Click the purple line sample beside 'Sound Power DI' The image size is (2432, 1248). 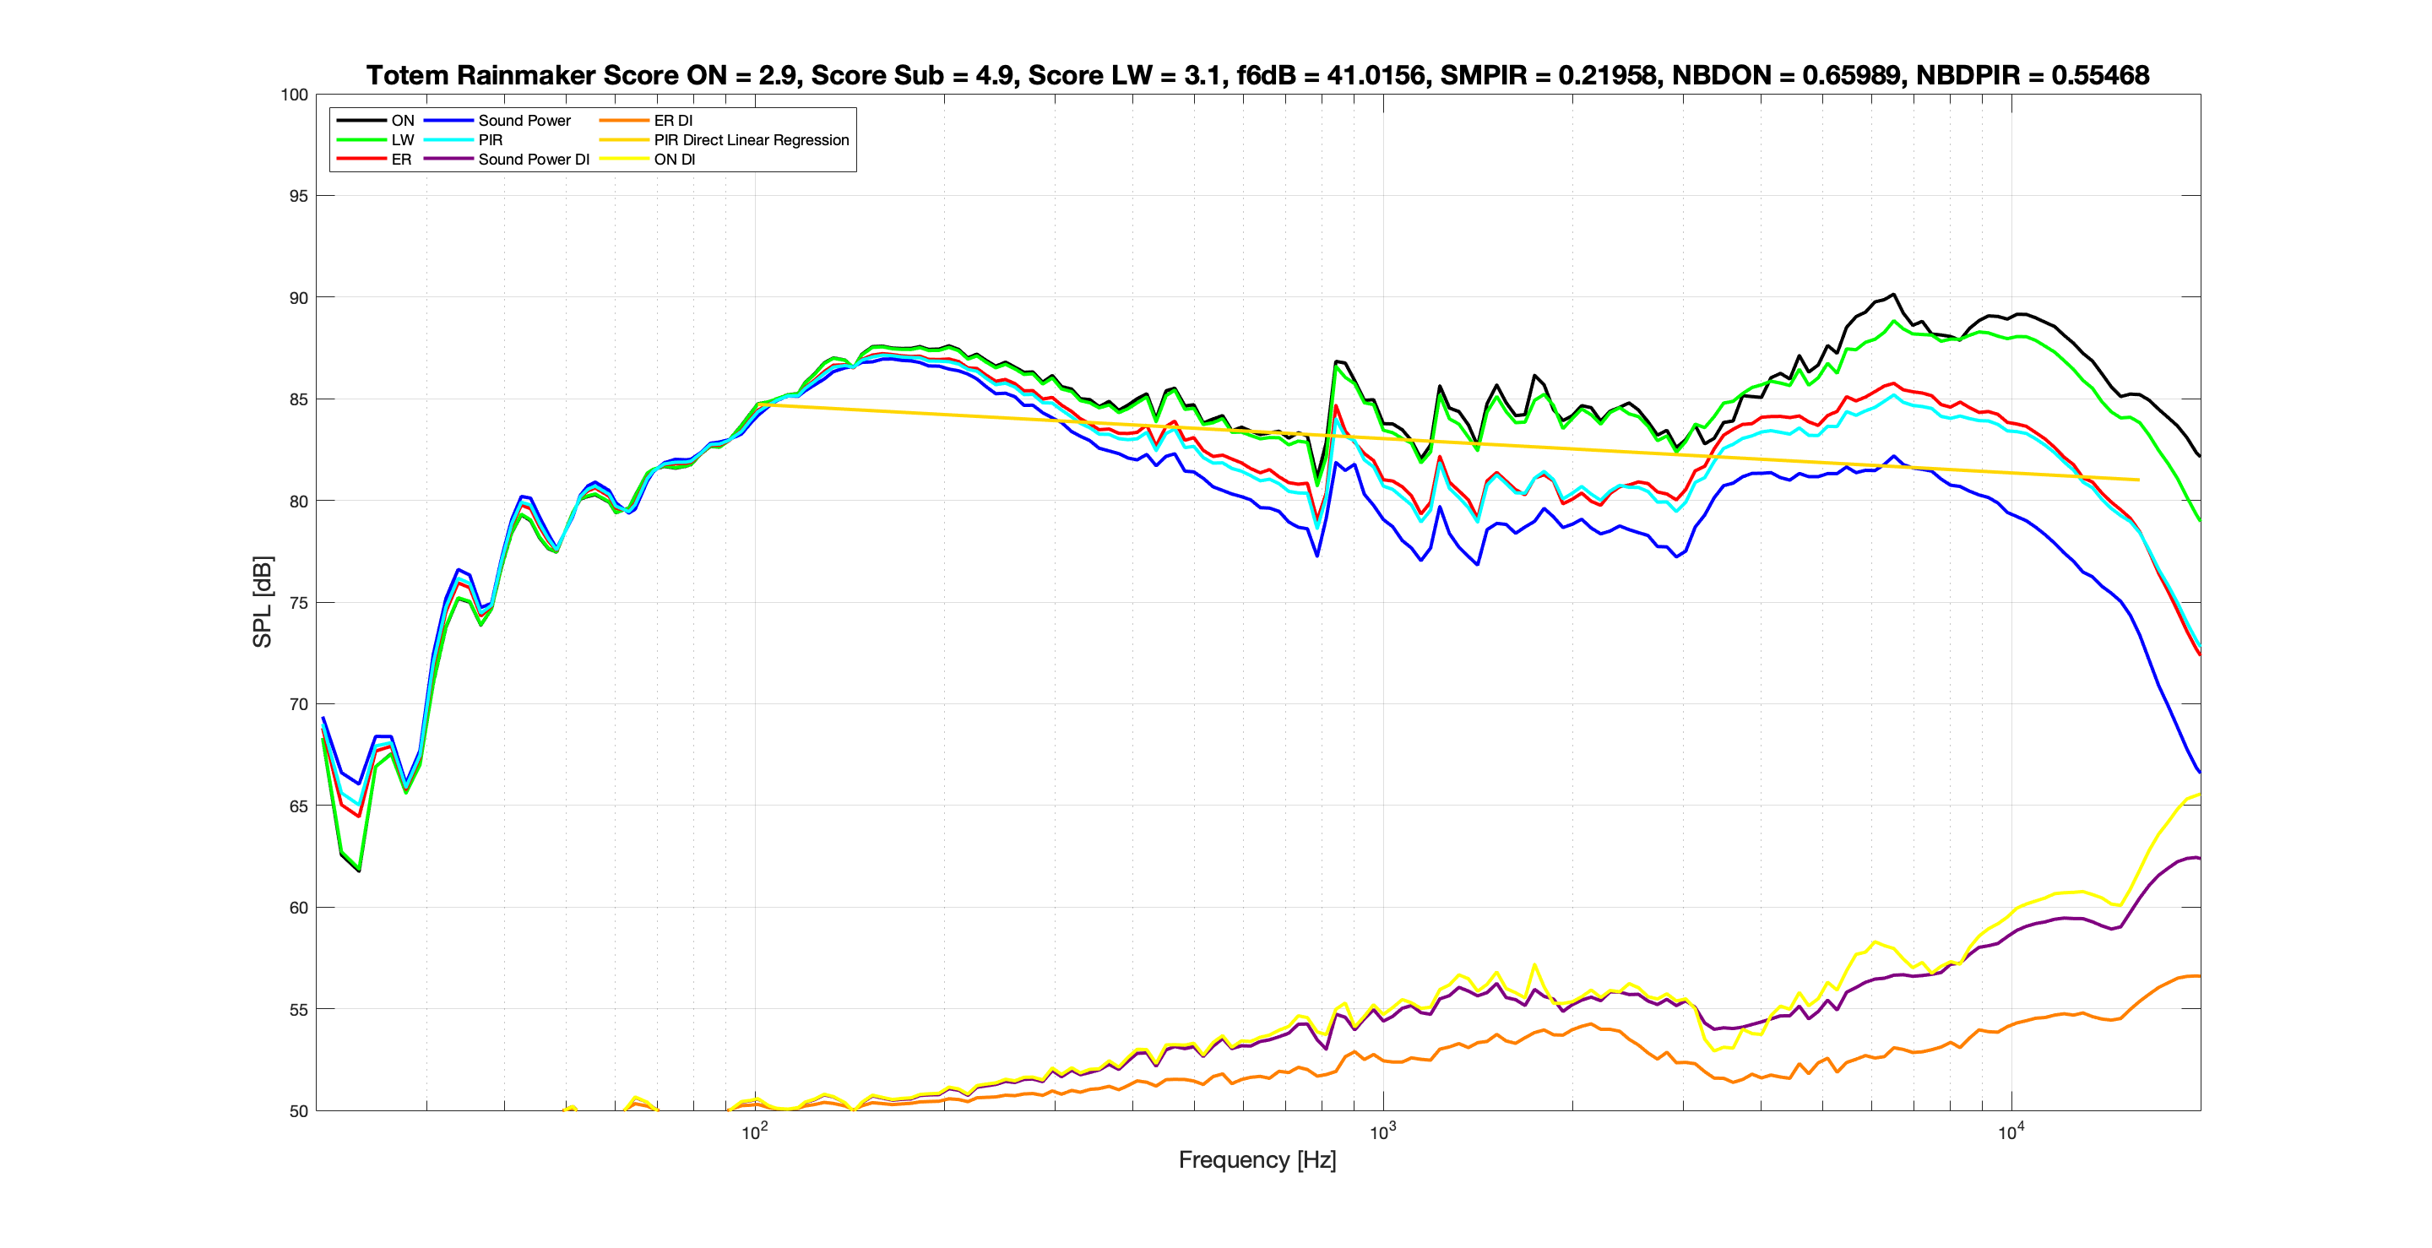(448, 160)
